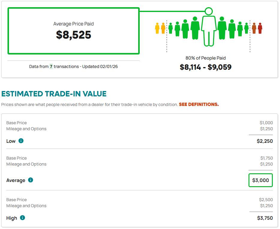The height and width of the screenshot is (229, 280).
Task: Click the Low condition label
Action: pos(11,141)
